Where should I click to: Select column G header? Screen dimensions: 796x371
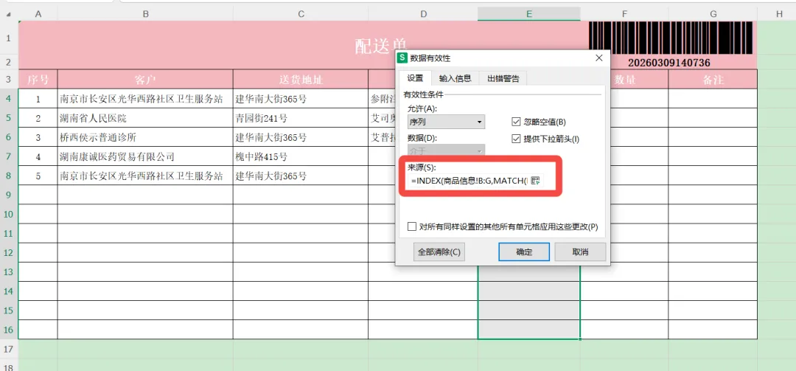(713, 14)
